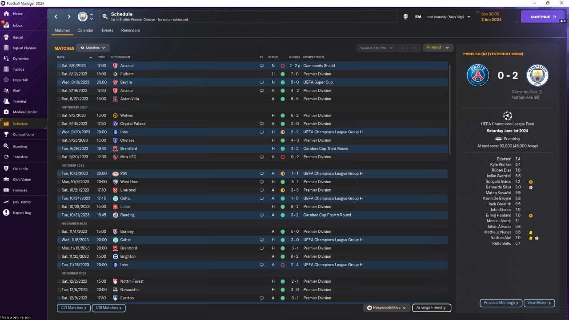The image size is (569, 320).
Task: Open the Home sidebar icon
Action: coord(6,14)
